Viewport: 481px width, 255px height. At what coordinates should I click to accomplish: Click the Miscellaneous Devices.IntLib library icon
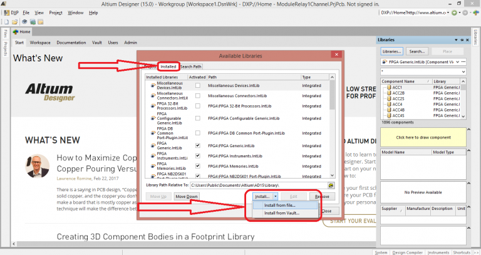pyautogui.click(x=153, y=86)
